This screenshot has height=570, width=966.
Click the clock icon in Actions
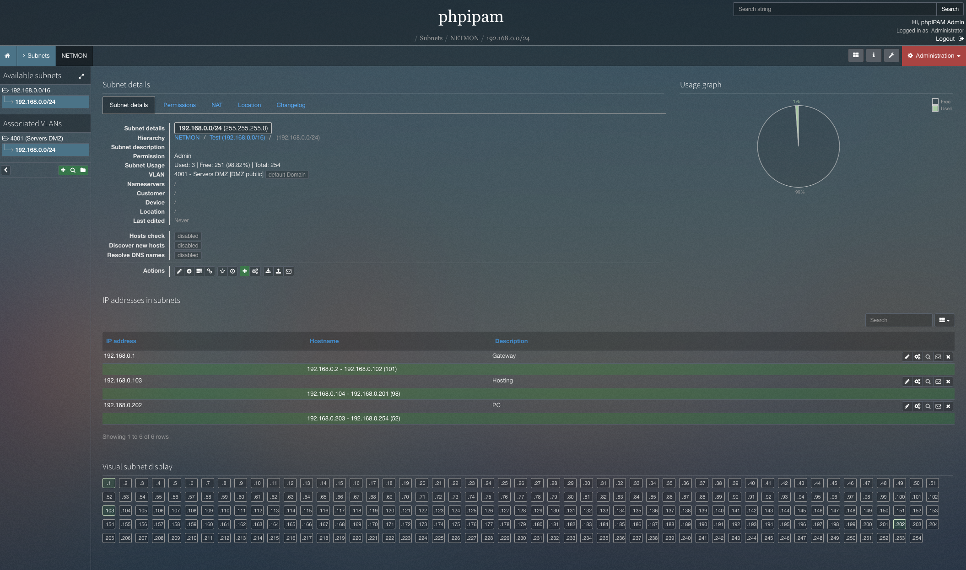pyautogui.click(x=232, y=271)
